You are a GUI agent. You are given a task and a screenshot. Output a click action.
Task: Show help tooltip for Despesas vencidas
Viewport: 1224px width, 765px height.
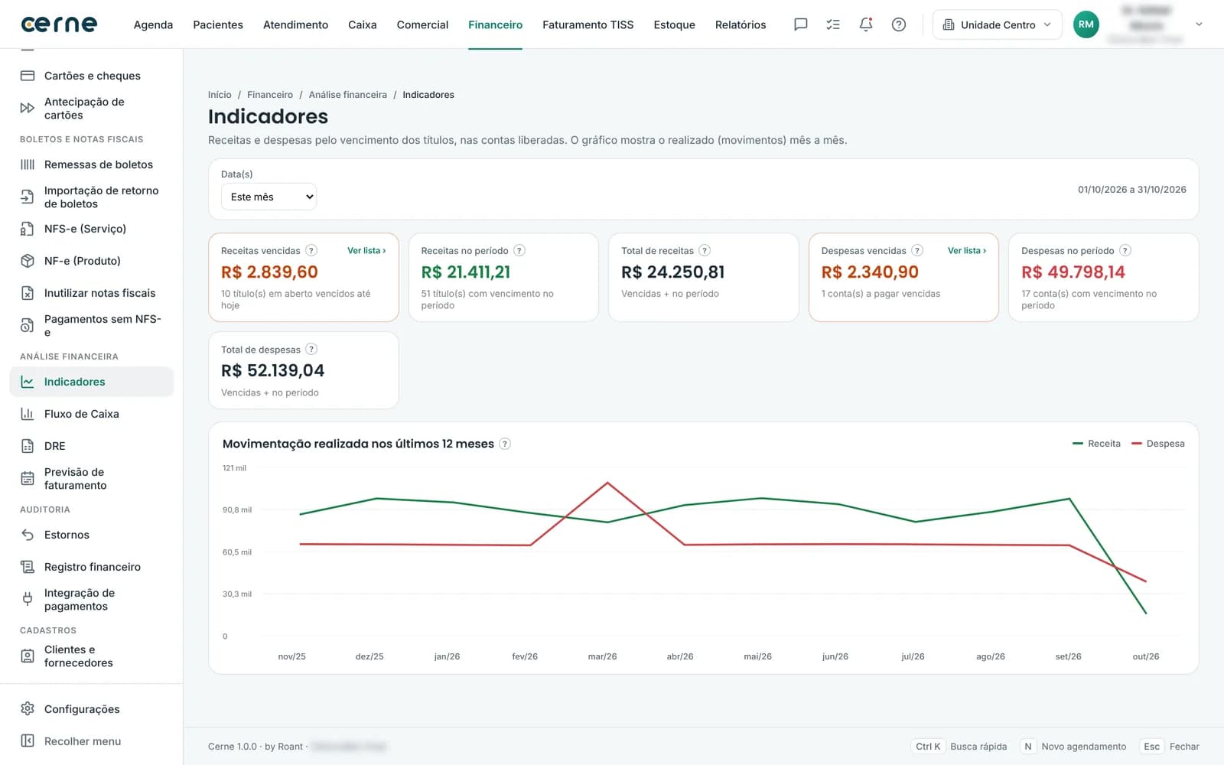917,250
